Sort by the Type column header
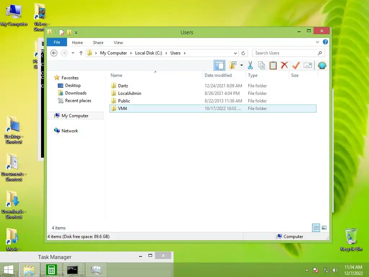Viewport: 369px width, 277px height. coord(267,75)
